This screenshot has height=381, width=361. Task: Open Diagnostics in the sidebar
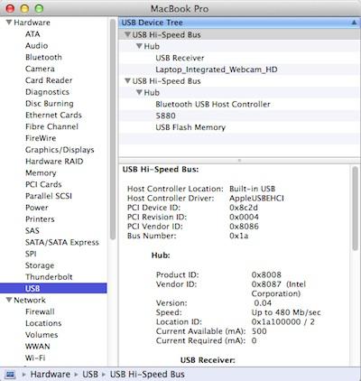[x=47, y=92]
